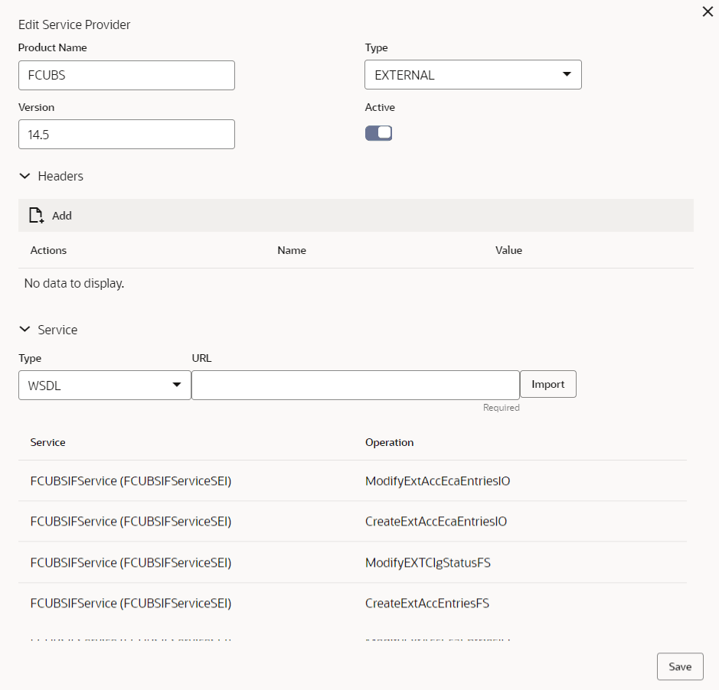Select the CreateExtAccEcaEntriesIO operation row
719x690 pixels.
[436, 522]
